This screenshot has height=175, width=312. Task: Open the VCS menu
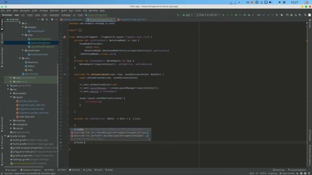point(85,11)
